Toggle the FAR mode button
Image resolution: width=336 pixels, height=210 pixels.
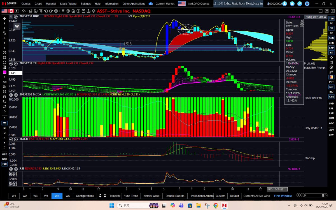pyautogui.click(x=4, y=164)
